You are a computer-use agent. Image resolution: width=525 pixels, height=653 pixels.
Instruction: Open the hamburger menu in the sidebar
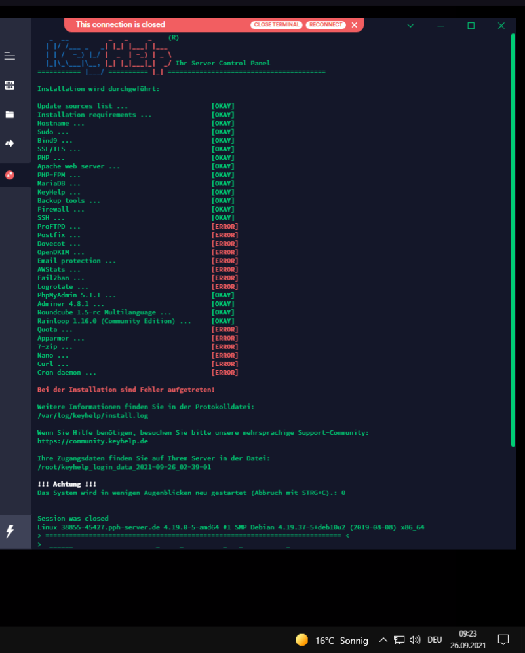[x=10, y=56]
